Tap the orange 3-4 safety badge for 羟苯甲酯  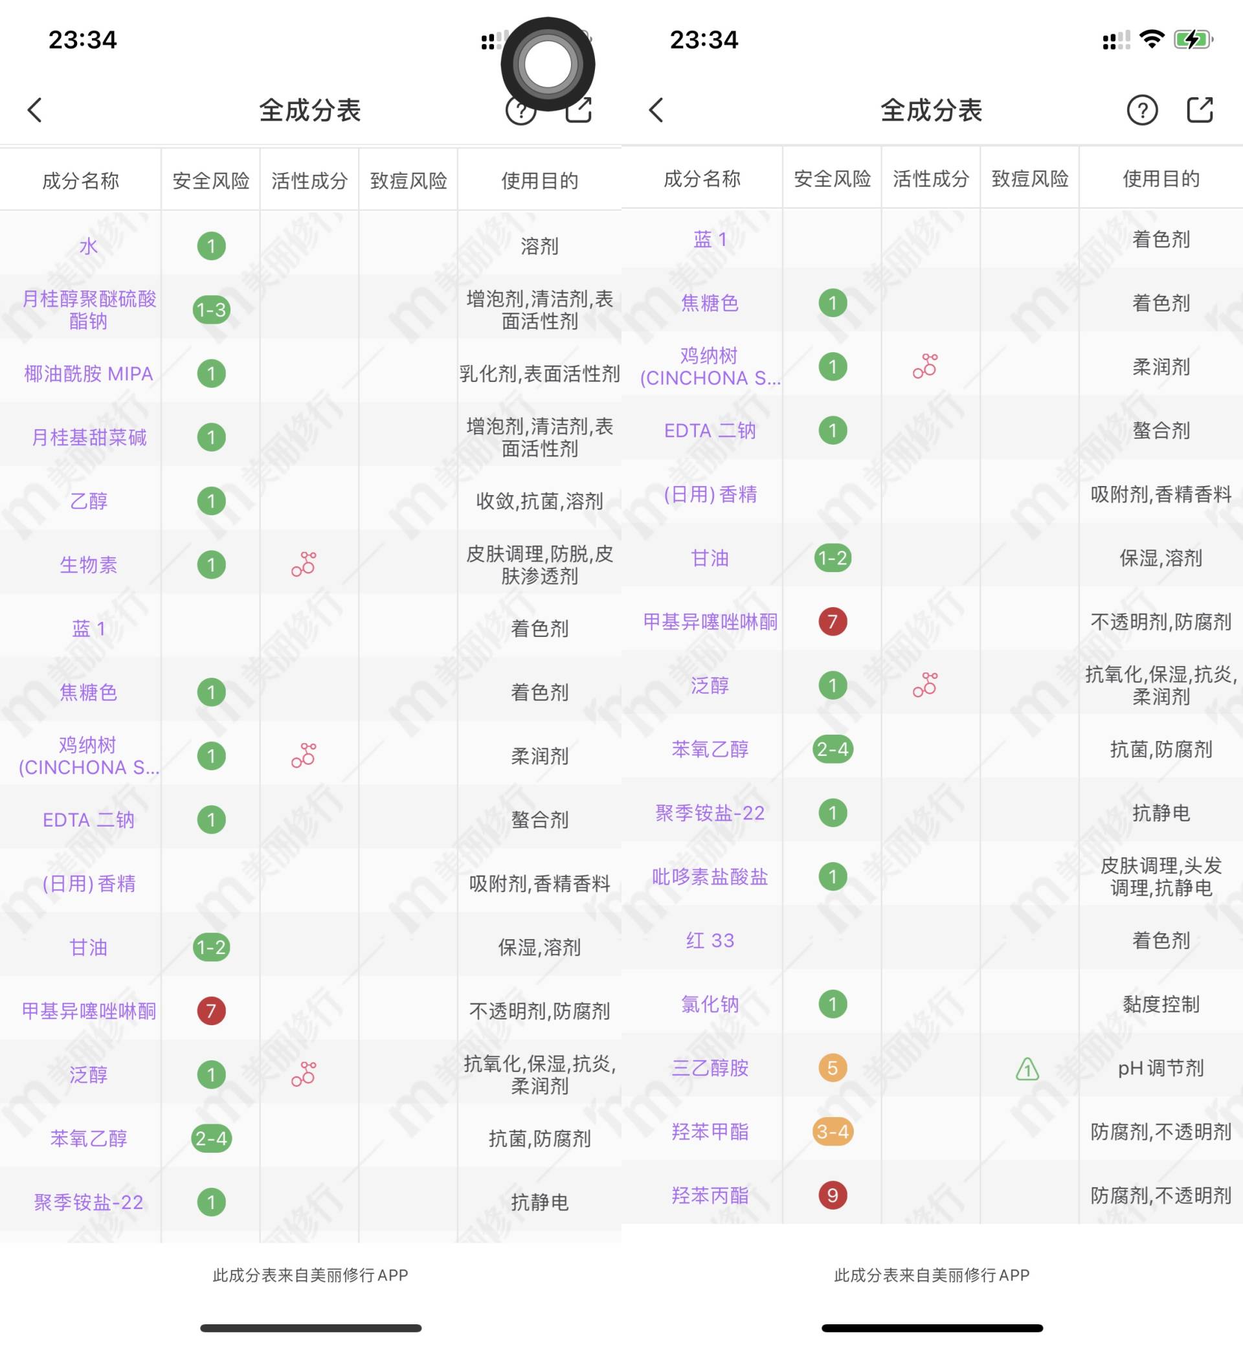[x=833, y=1132]
